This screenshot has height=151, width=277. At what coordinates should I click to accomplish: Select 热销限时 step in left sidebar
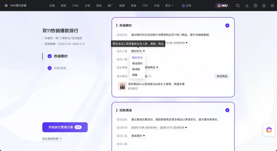[x=61, y=56]
